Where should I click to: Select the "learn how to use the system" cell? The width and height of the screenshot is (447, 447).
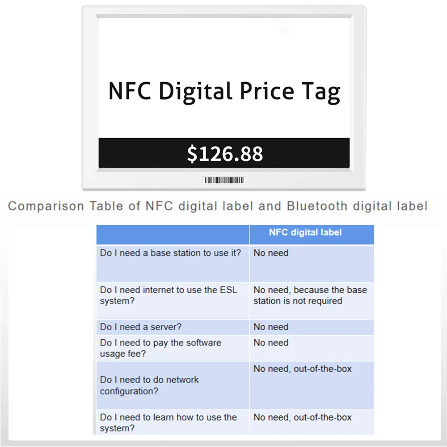pos(169,423)
